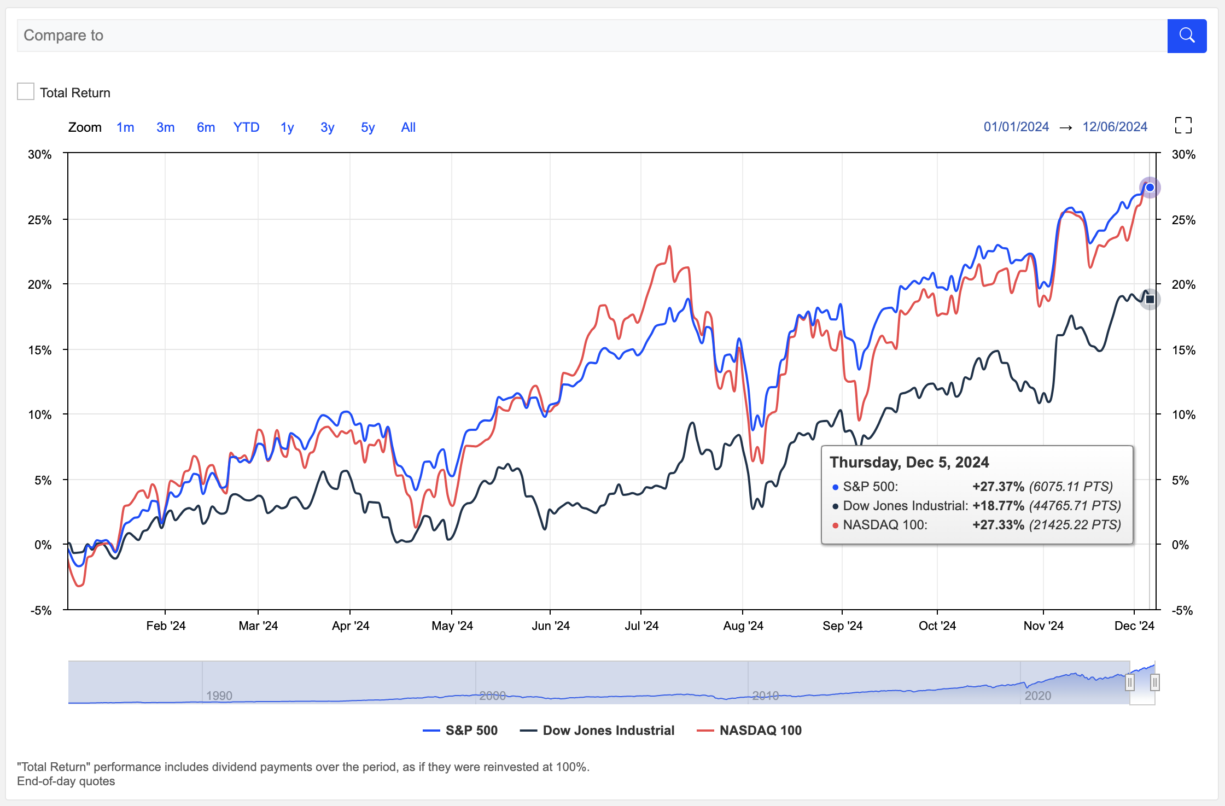Set zoom range to 3m

(x=165, y=127)
